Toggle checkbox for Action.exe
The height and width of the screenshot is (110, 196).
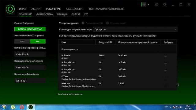(x=165, y=57)
